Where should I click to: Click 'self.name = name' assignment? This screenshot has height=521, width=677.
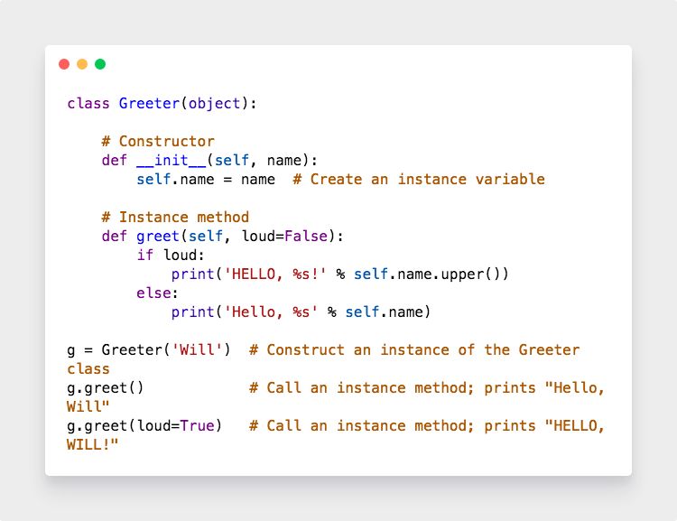point(206,180)
